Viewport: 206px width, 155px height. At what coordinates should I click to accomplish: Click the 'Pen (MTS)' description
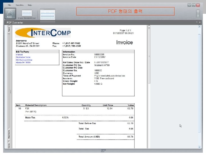31,112
